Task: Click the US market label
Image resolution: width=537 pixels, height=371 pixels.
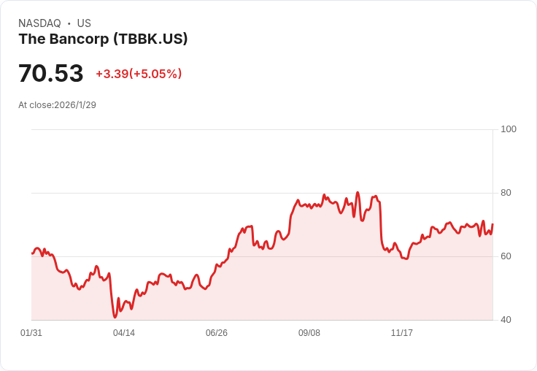Action: tap(84, 23)
